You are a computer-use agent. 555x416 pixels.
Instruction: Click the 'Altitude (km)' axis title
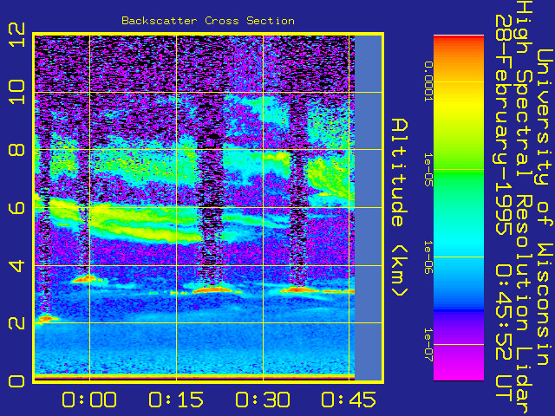tap(400, 207)
